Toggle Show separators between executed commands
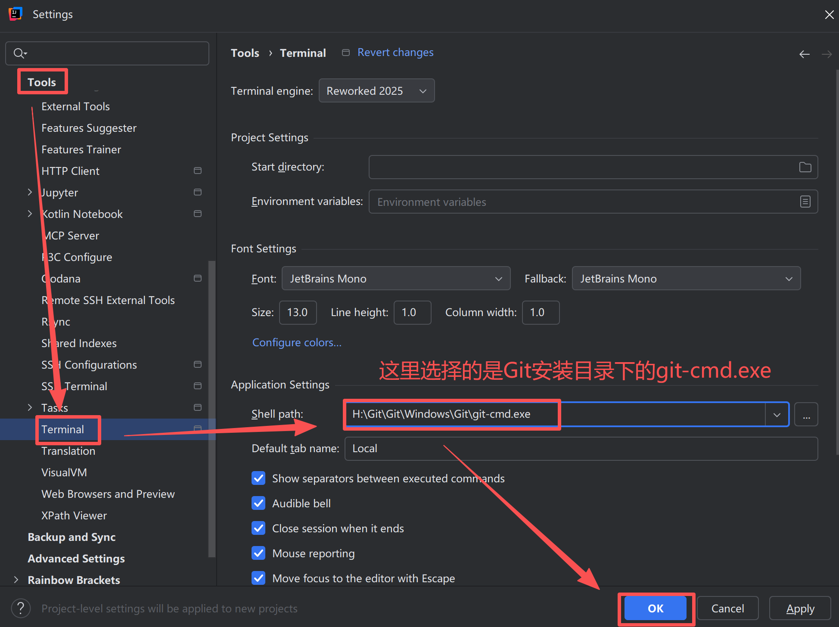 (x=258, y=478)
